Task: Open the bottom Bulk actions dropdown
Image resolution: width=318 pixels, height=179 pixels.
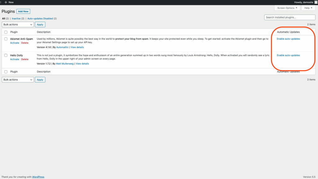Action: coord(18,80)
